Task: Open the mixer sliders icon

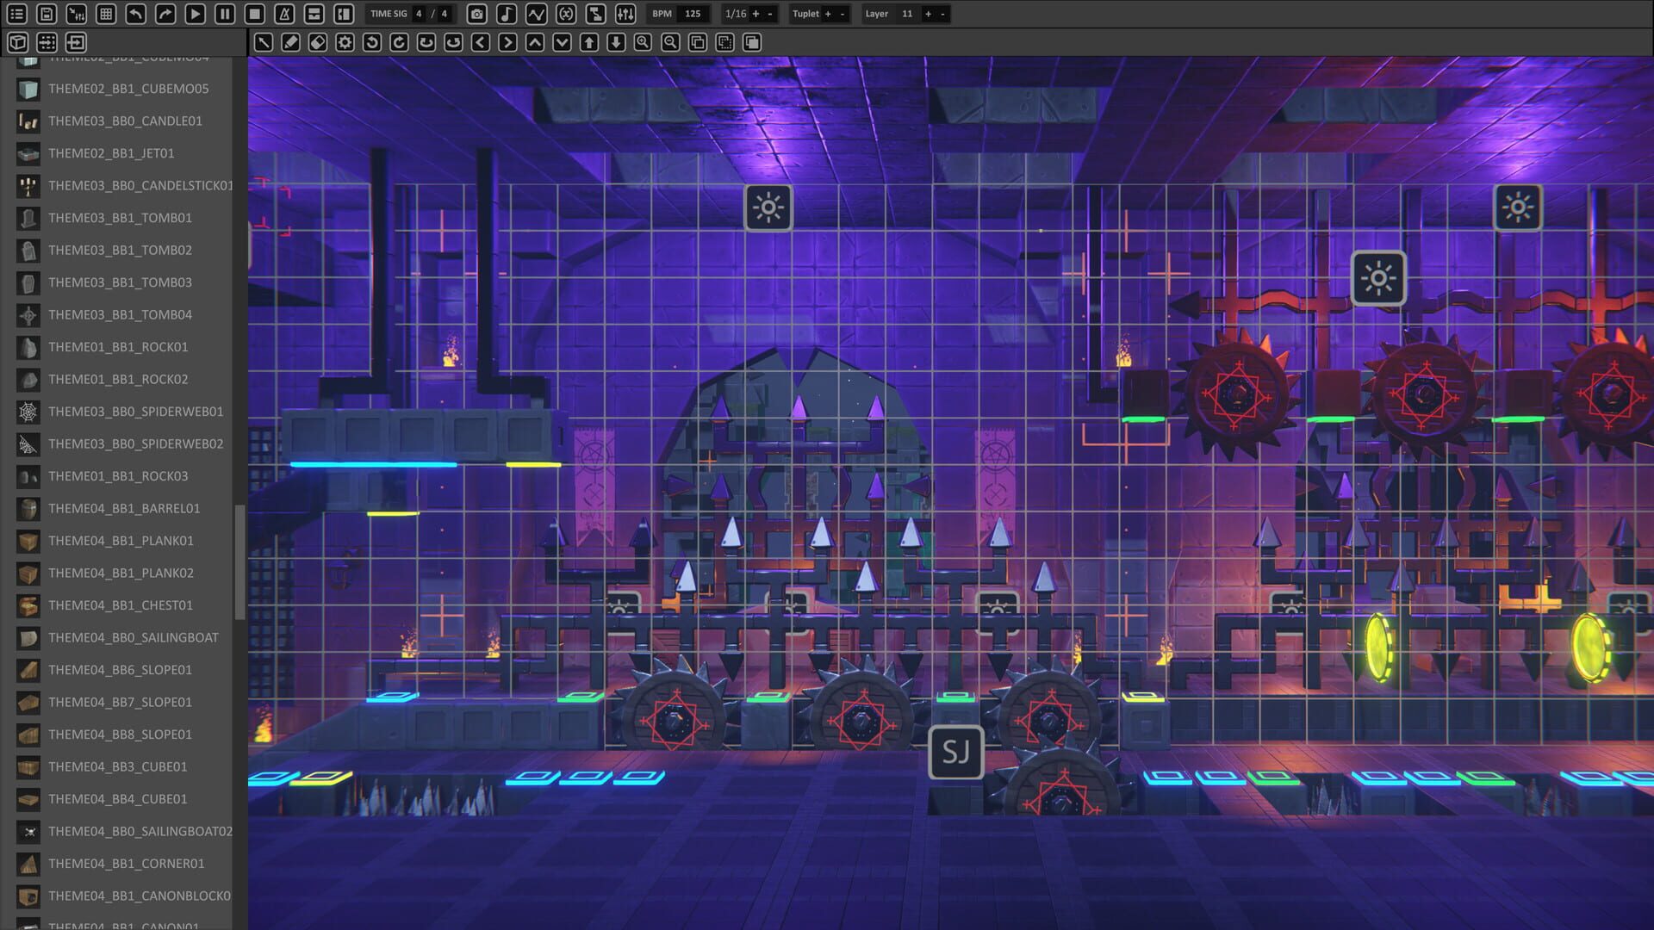Action: (x=625, y=14)
